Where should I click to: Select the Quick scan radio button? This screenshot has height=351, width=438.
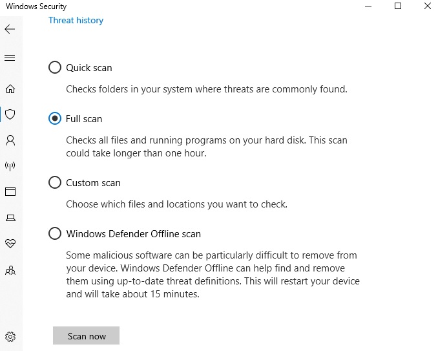pos(55,67)
